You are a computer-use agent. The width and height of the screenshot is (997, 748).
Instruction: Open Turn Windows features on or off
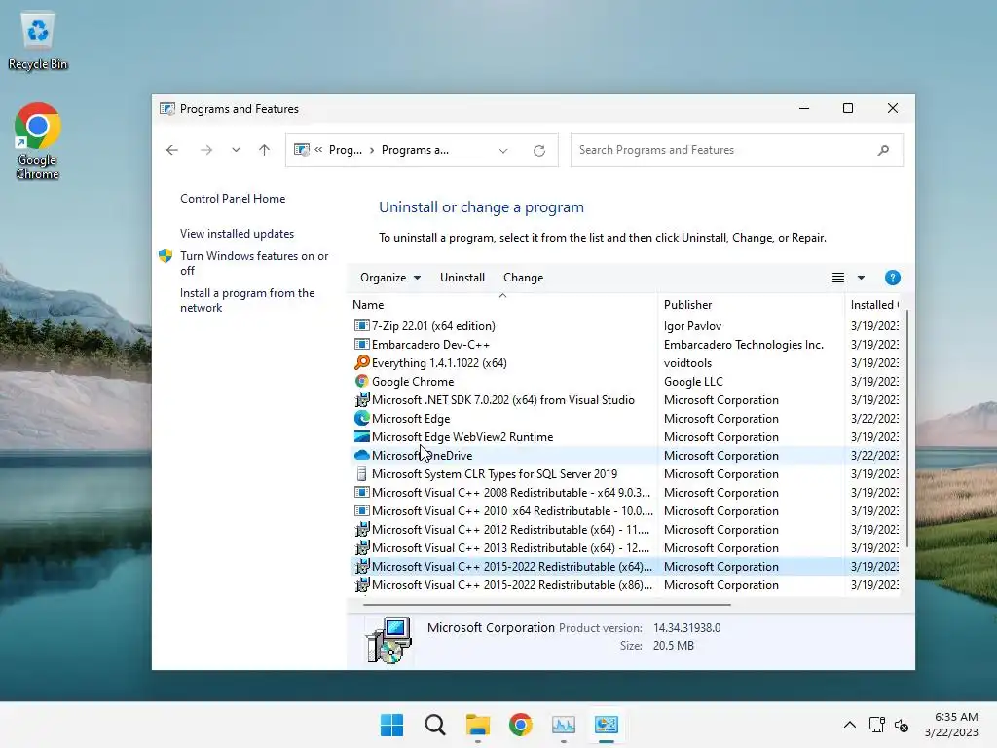click(x=254, y=263)
